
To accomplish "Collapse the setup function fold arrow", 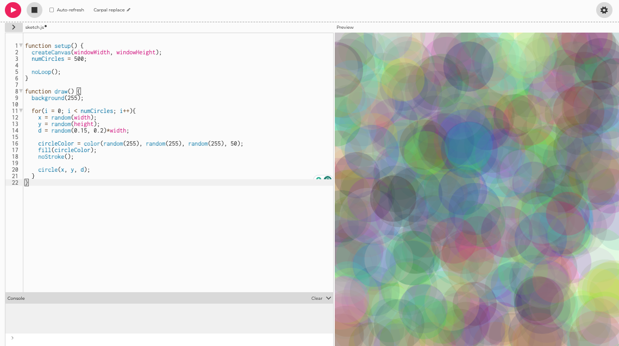I will (20, 45).
